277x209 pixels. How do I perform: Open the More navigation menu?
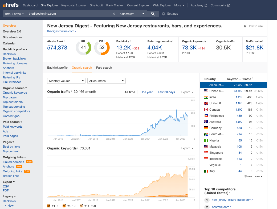pyautogui.click(x=179, y=6)
